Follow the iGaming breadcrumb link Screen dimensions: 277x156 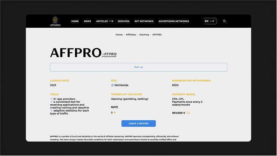[144, 35]
